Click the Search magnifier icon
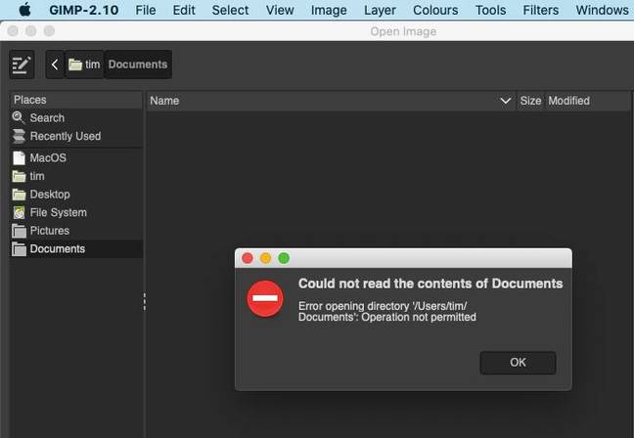Screen dimensions: 634x438 click(x=19, y=117)
